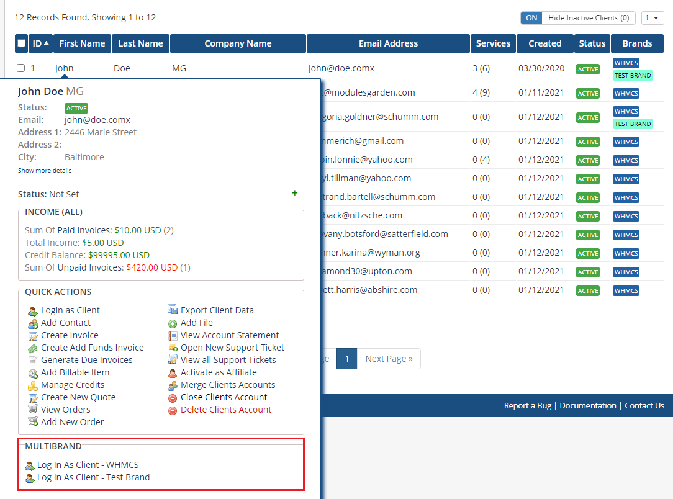The image size is (673, 499).
Task: Sort by Email Address column header
Action: coord(388,43)
